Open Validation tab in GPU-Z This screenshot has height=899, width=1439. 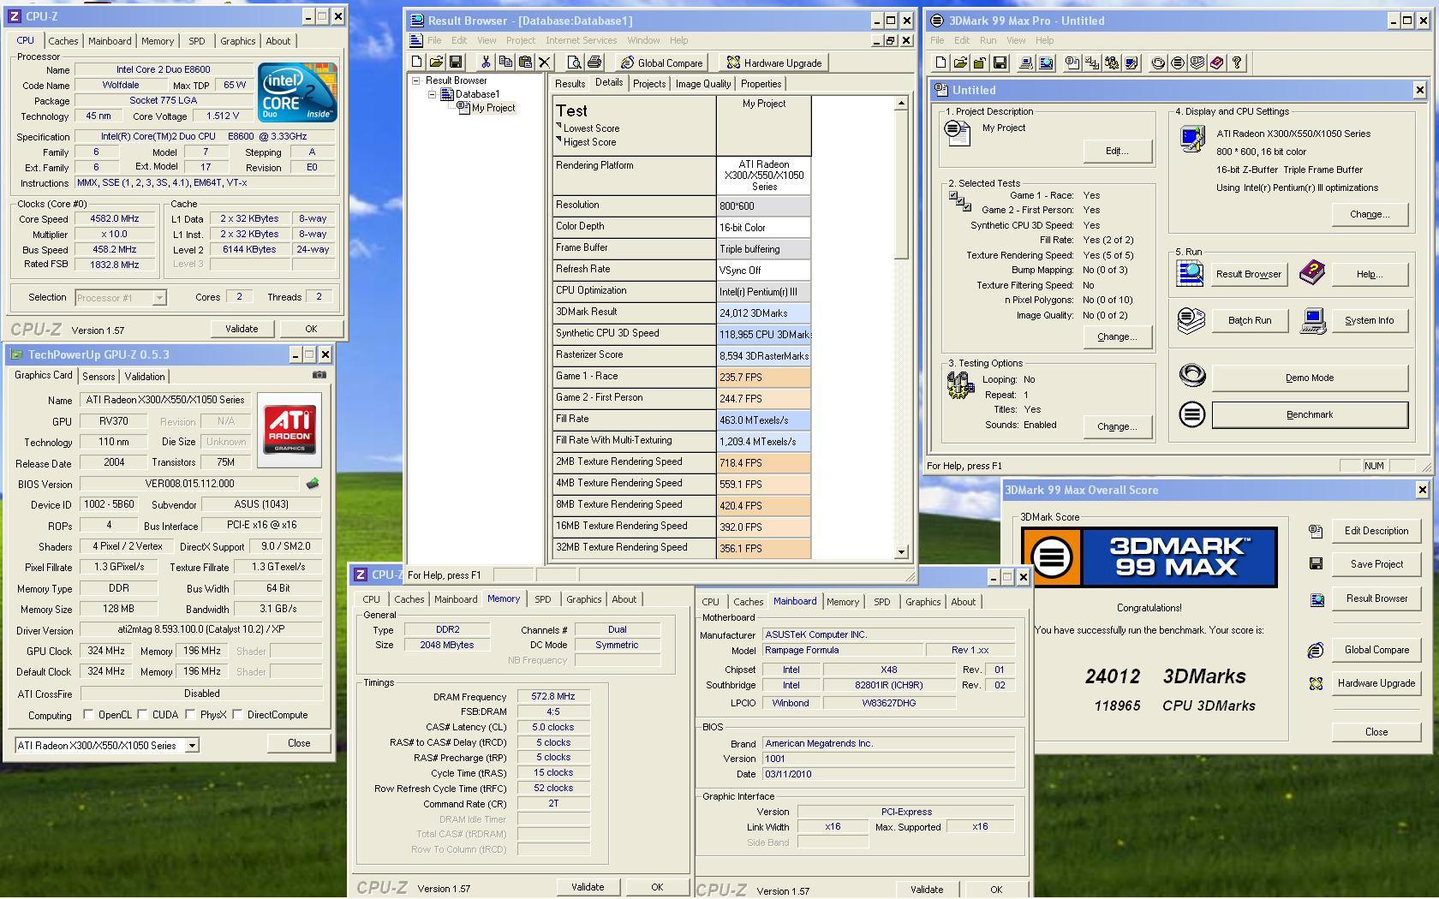click(145, 377)
